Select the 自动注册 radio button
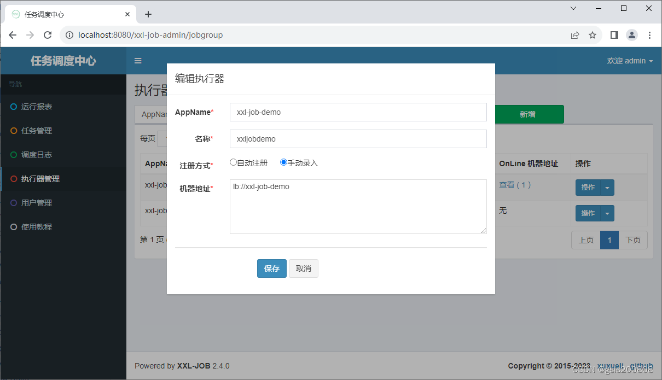The width and height of the screenshot is (662, 380). coord(234,162)
